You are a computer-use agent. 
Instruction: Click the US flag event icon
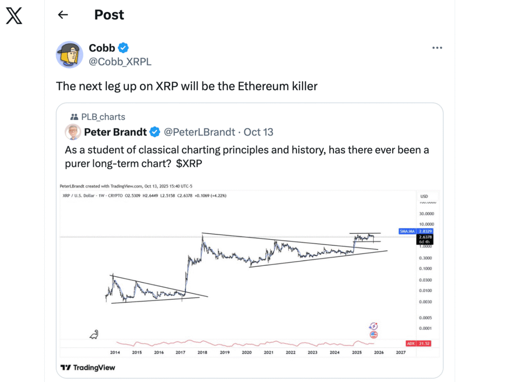coord(374,335)
